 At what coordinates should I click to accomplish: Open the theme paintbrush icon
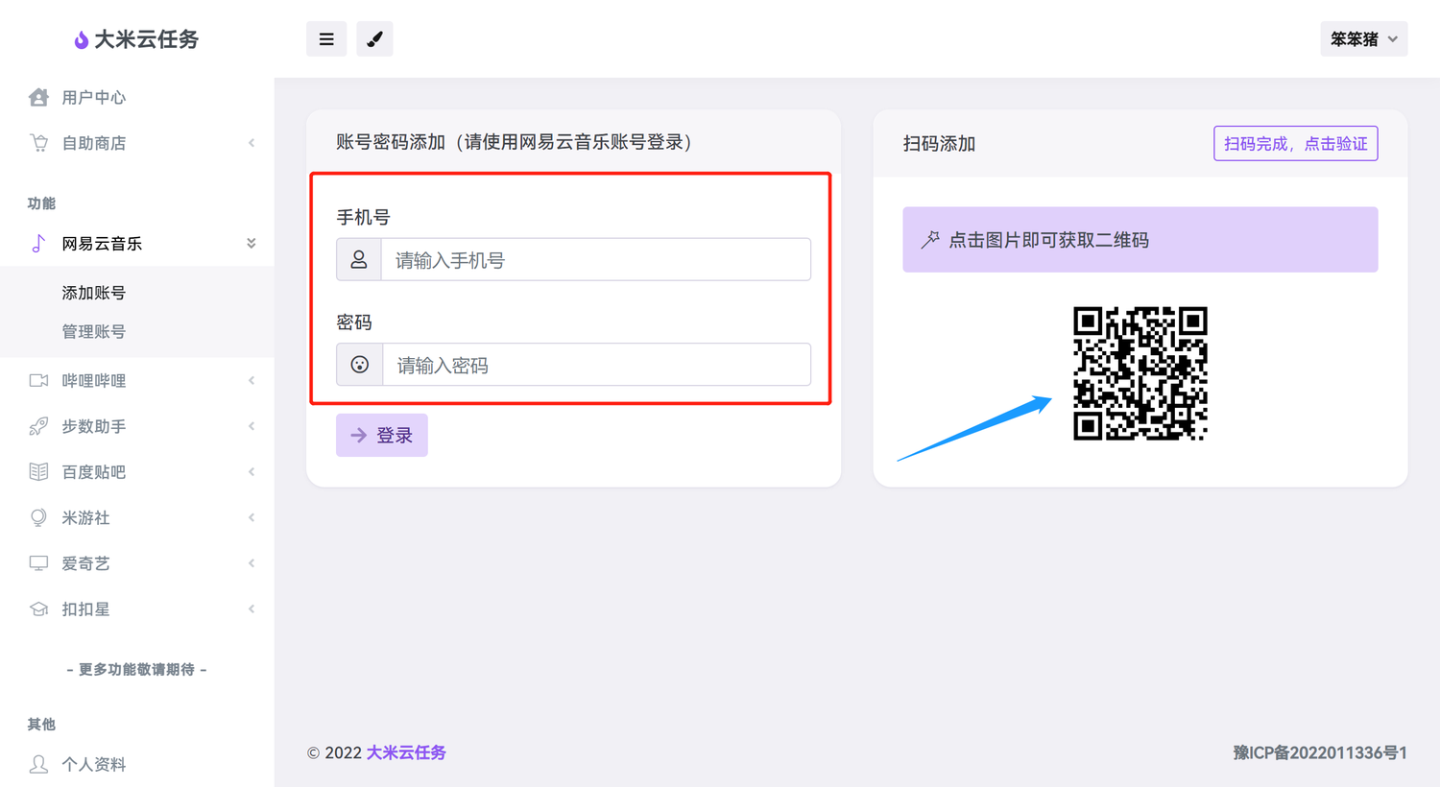click(374, 39)
